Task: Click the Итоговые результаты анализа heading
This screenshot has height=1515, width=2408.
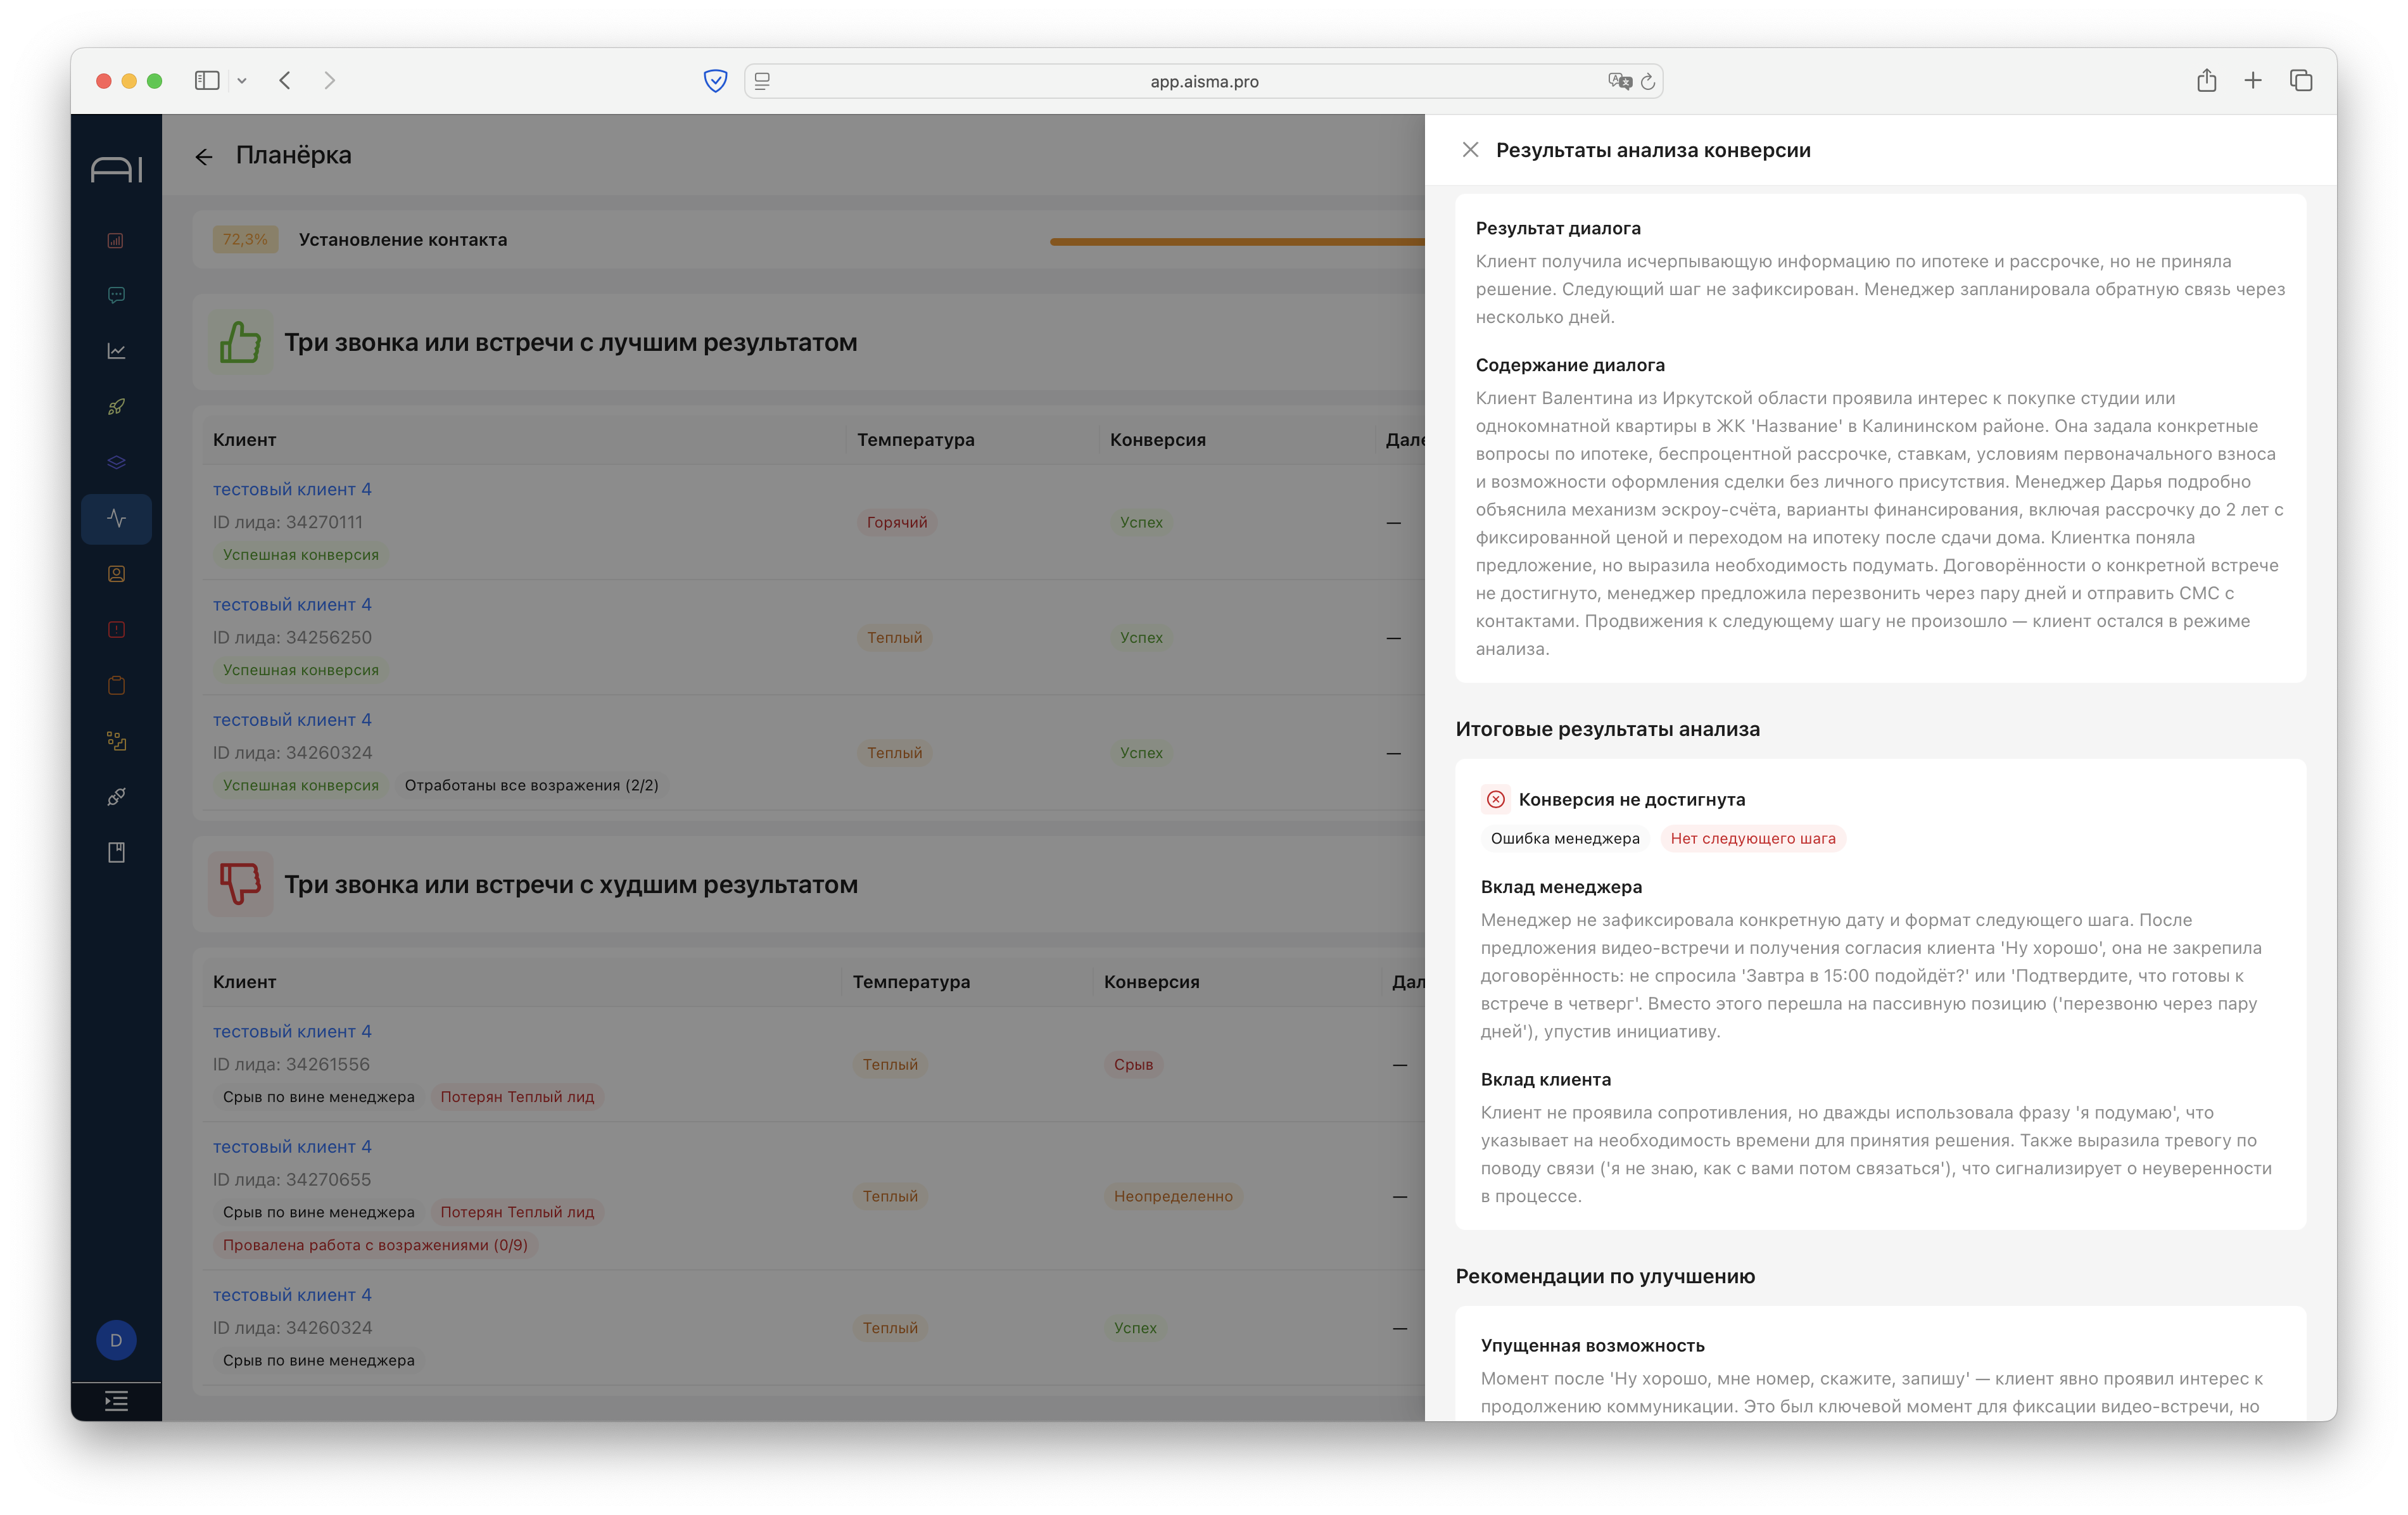Action: click(x=1607, y=729)
